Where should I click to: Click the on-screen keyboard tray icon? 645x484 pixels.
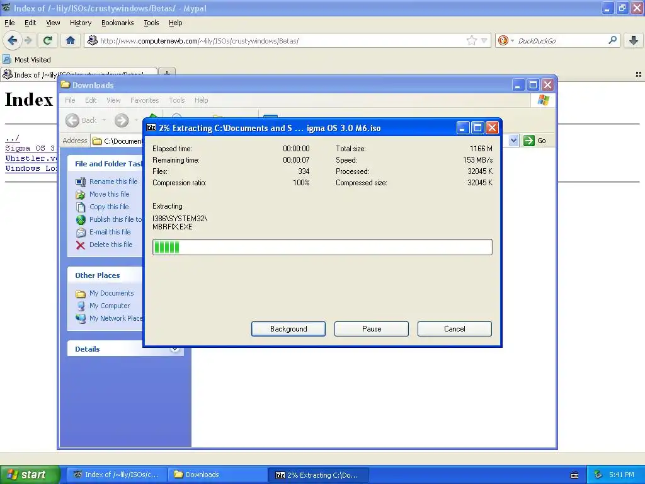pos(574,475)
